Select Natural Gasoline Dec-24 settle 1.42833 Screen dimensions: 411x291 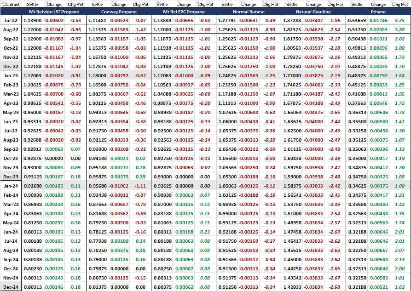pos(292,287)
